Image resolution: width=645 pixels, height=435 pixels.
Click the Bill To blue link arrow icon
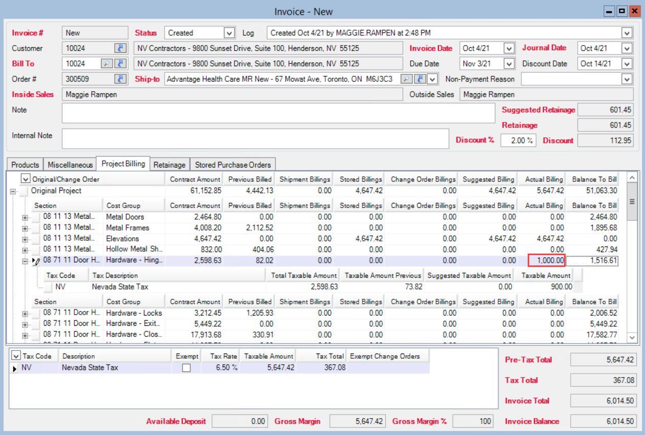pos(121,64)
